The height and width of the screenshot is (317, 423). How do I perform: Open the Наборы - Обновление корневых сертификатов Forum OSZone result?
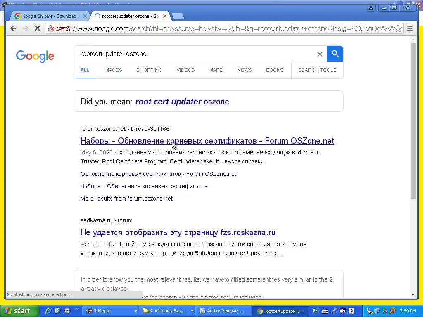click(x=207, y=141)
